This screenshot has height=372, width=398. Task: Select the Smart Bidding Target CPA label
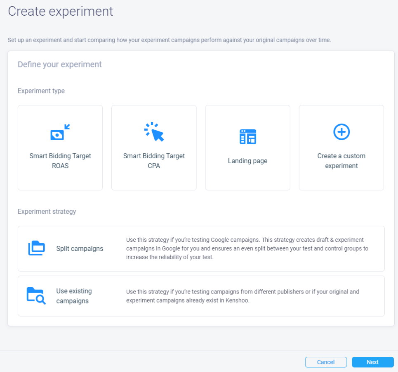pyautogui.click(x=154, y=161)
